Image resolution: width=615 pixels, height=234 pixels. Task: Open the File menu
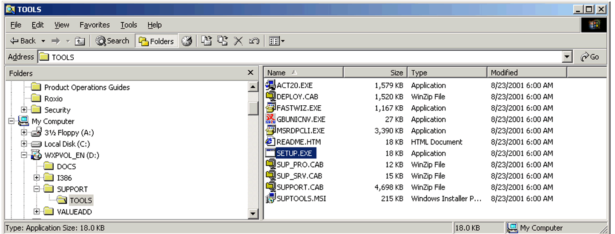pyautogui.click(x=16, y=25)
